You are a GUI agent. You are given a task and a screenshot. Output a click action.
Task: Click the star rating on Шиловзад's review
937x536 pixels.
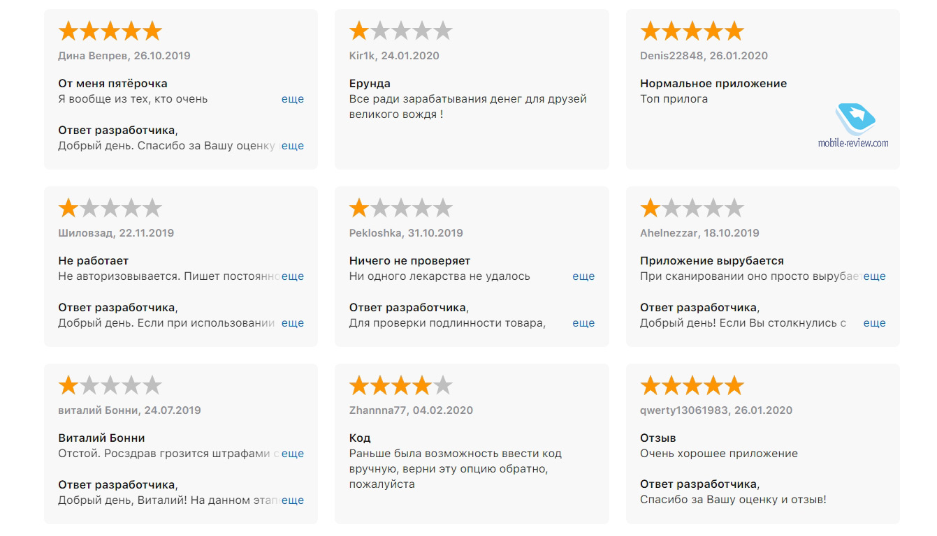click(x=110, y=209)
